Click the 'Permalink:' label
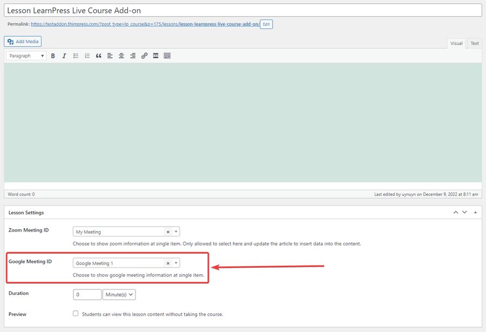 pyautogui.click(x=18, y=24)
